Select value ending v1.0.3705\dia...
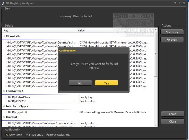 coord(139,66)
